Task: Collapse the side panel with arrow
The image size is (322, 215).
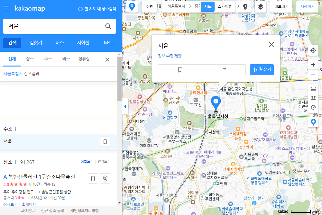Action: 125,106
